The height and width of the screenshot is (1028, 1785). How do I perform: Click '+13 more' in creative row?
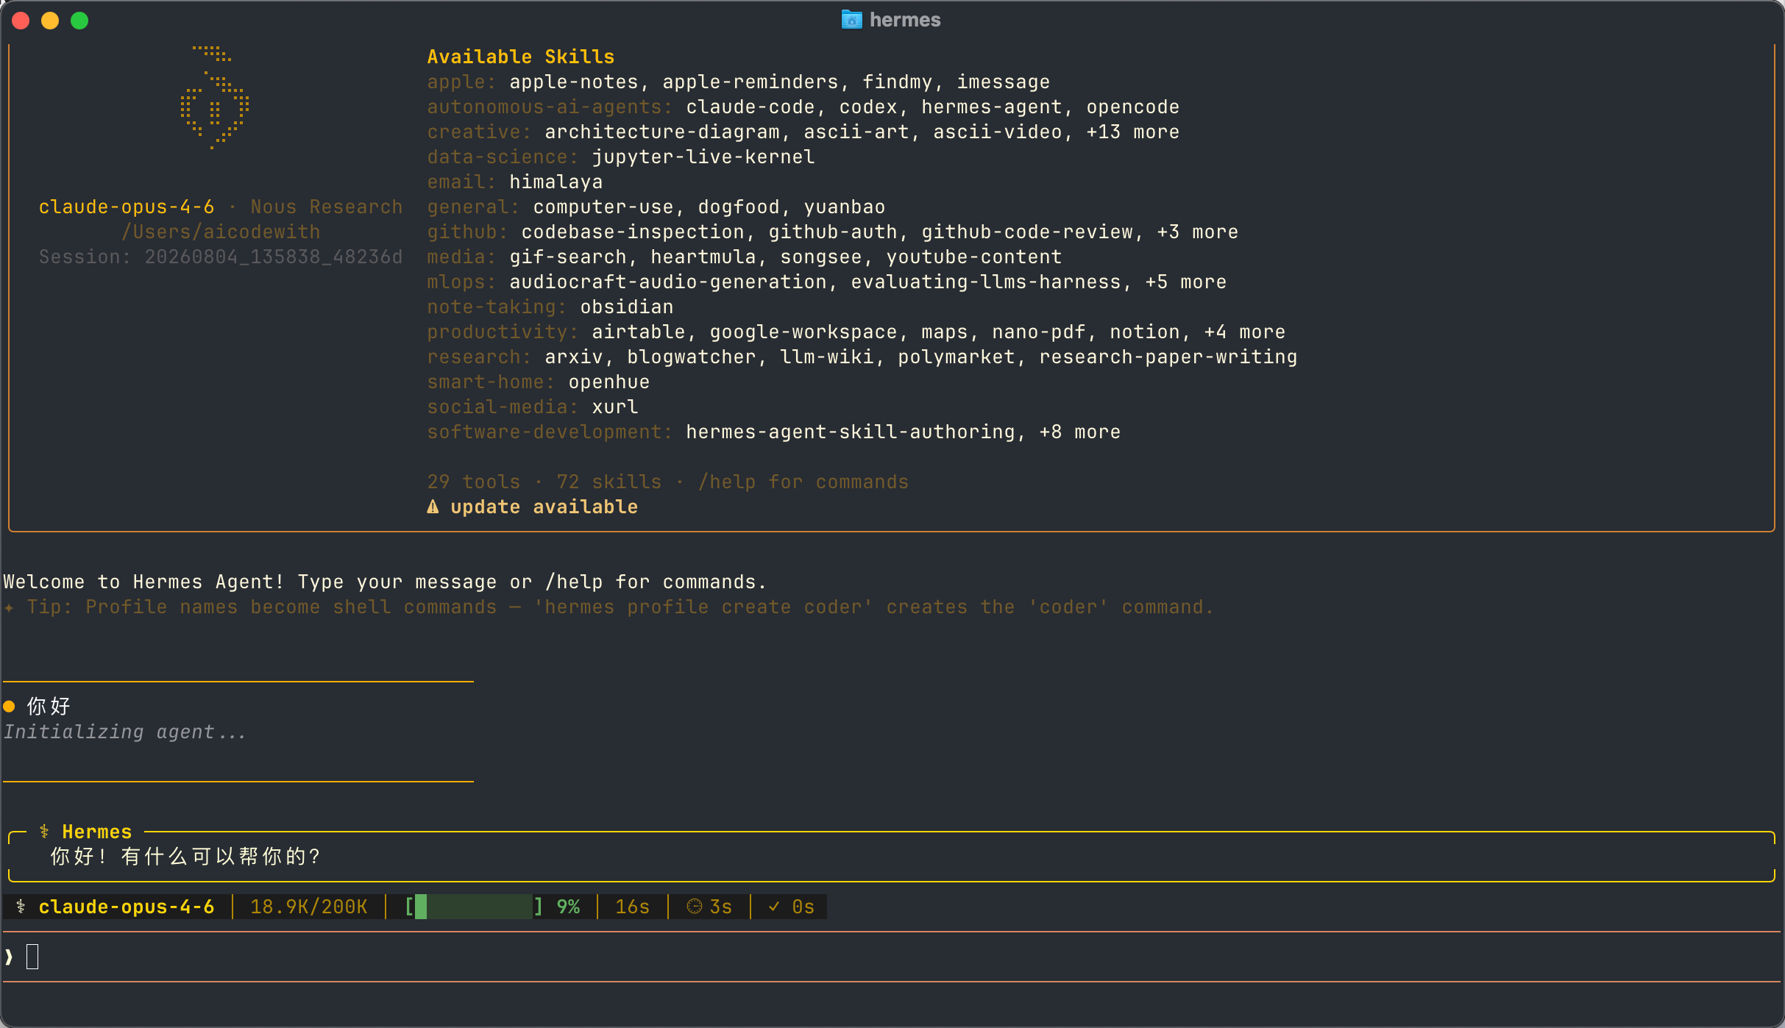1132,132
